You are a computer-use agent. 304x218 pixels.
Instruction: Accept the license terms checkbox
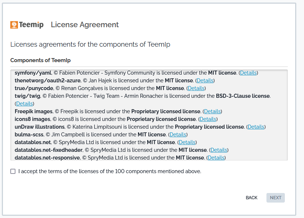(x=13, y=171)
